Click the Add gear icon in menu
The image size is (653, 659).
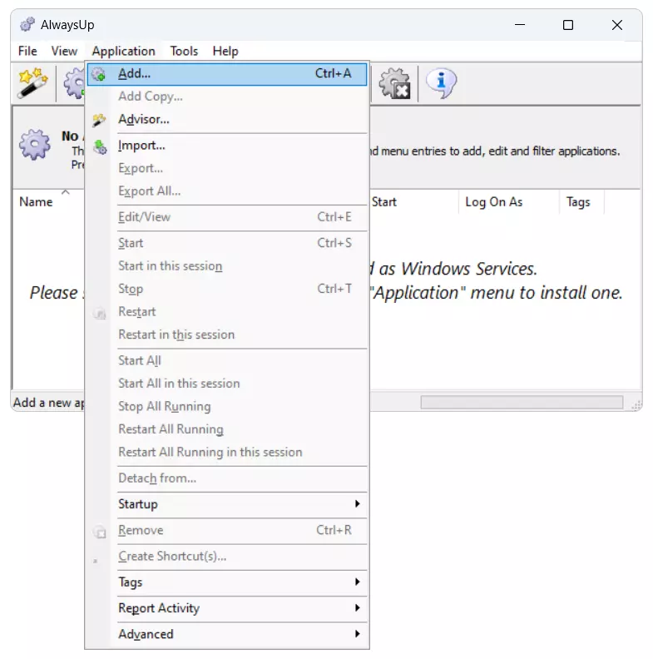(x=99, y=74)
